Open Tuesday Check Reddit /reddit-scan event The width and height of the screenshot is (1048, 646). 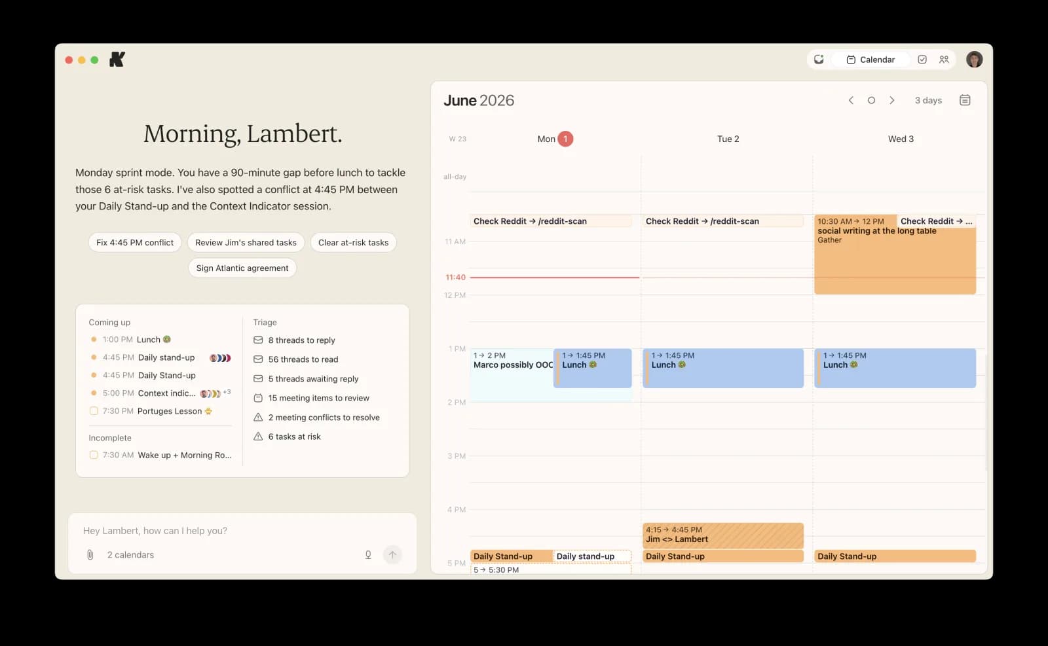(x=723, y=221)
